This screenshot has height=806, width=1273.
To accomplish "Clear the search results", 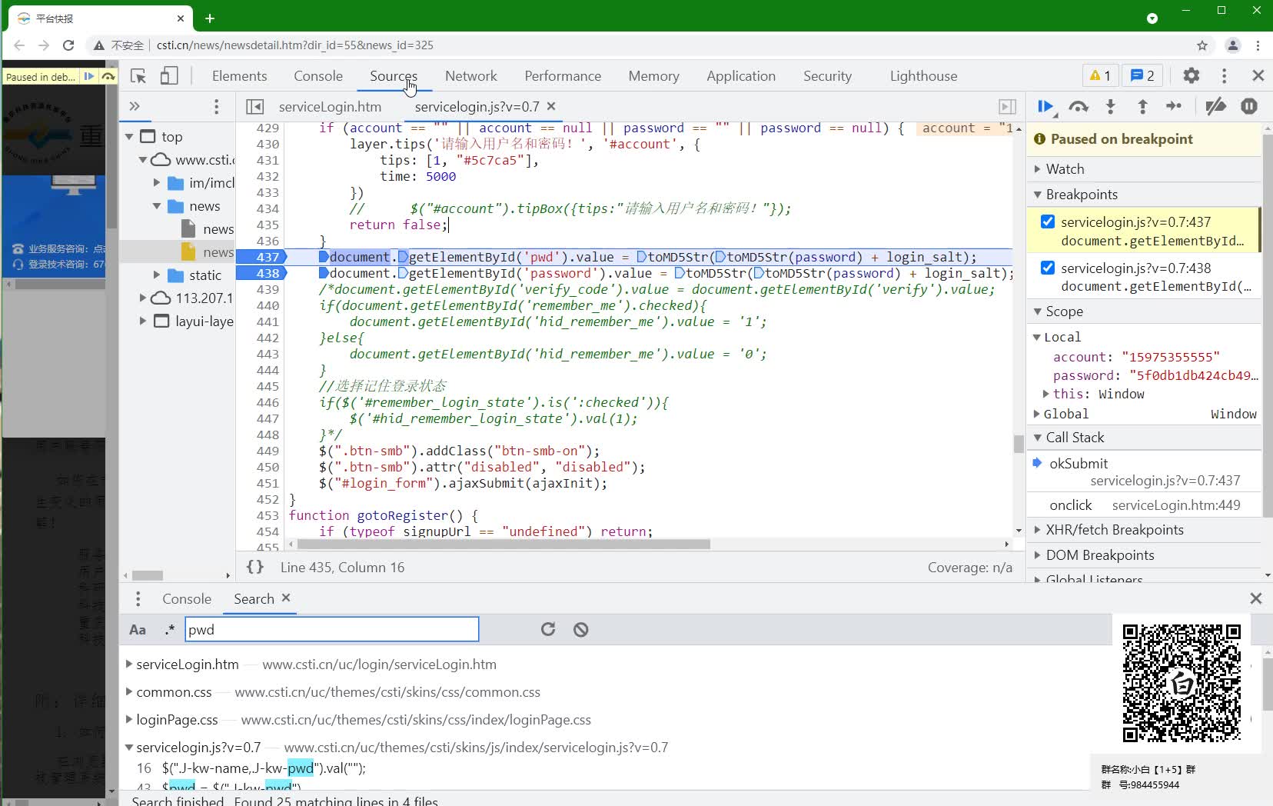I will click(581, 629).
